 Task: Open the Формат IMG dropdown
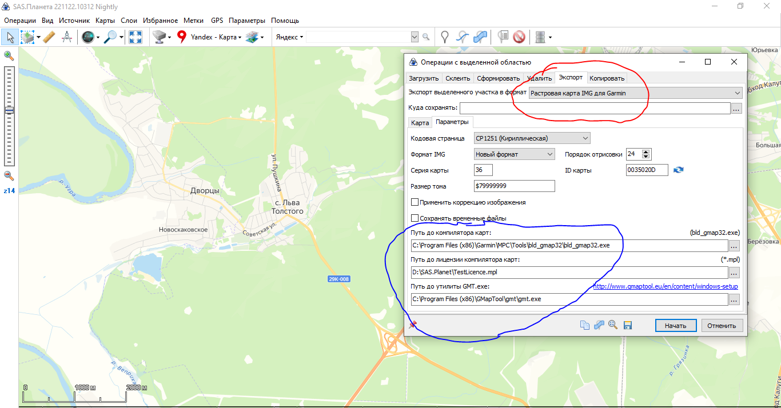pos(515,154)
